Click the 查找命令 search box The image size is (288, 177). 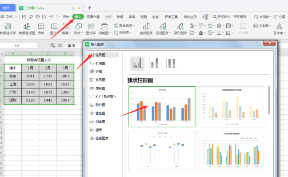click(230, 17)
